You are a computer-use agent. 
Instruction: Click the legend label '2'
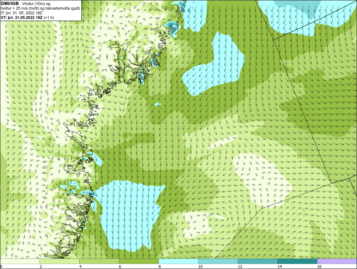click(41, 266)
